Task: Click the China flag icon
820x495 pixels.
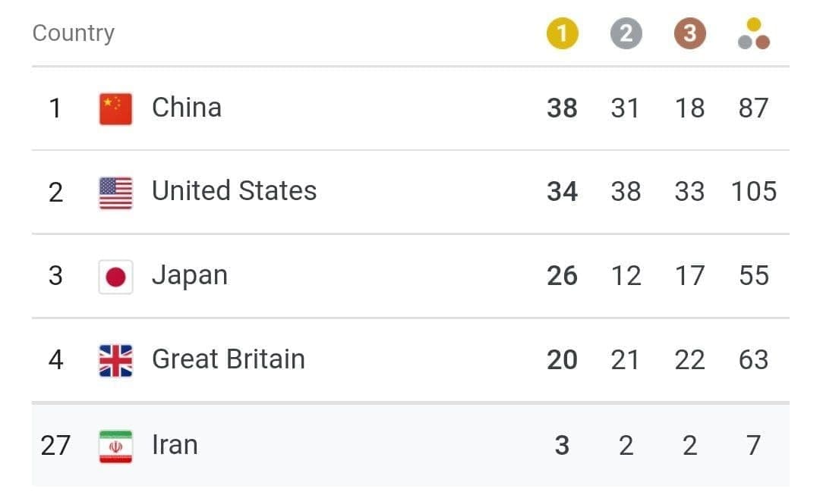Action: [115, 108]
